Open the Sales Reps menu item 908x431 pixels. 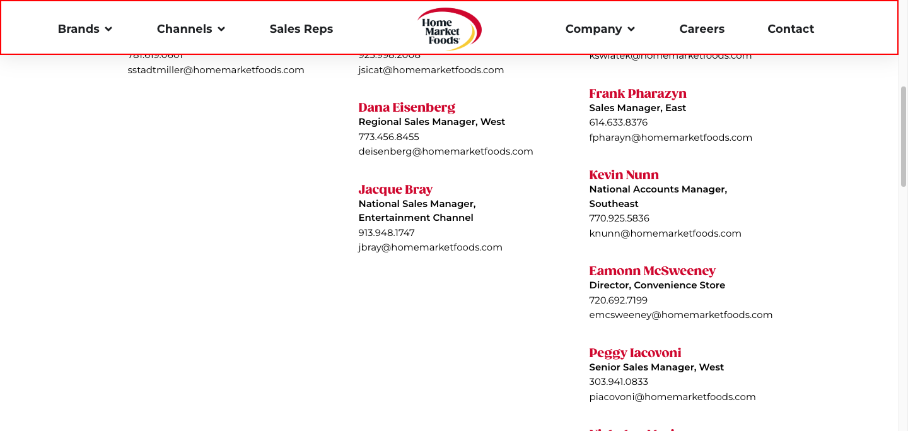[x=301, y=29]
